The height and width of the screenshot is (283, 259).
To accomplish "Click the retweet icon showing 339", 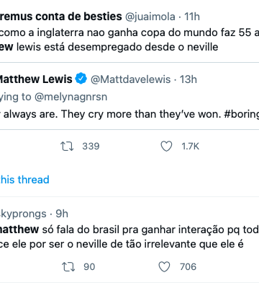I will pos(67,147).
